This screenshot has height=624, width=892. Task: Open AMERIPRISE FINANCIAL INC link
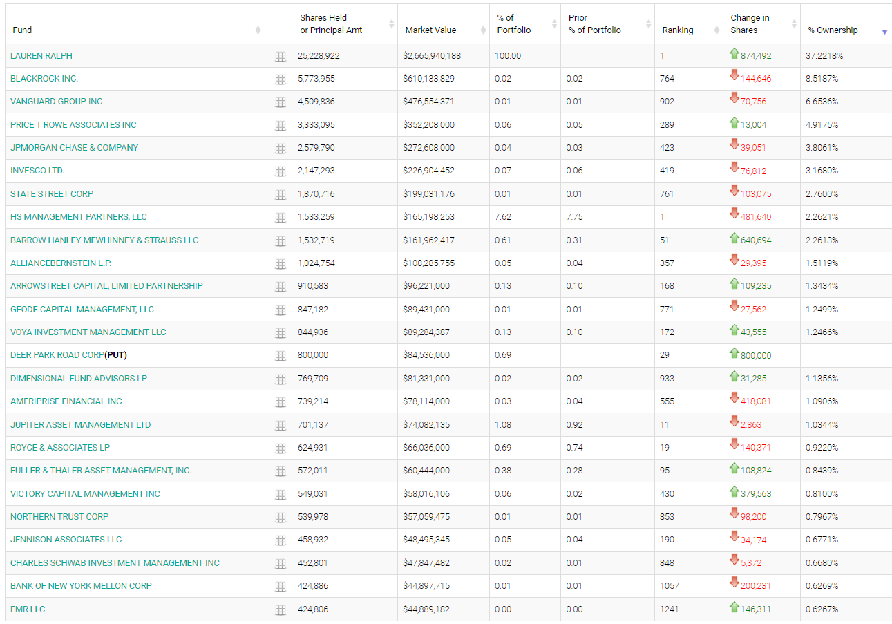pos(66,401)
